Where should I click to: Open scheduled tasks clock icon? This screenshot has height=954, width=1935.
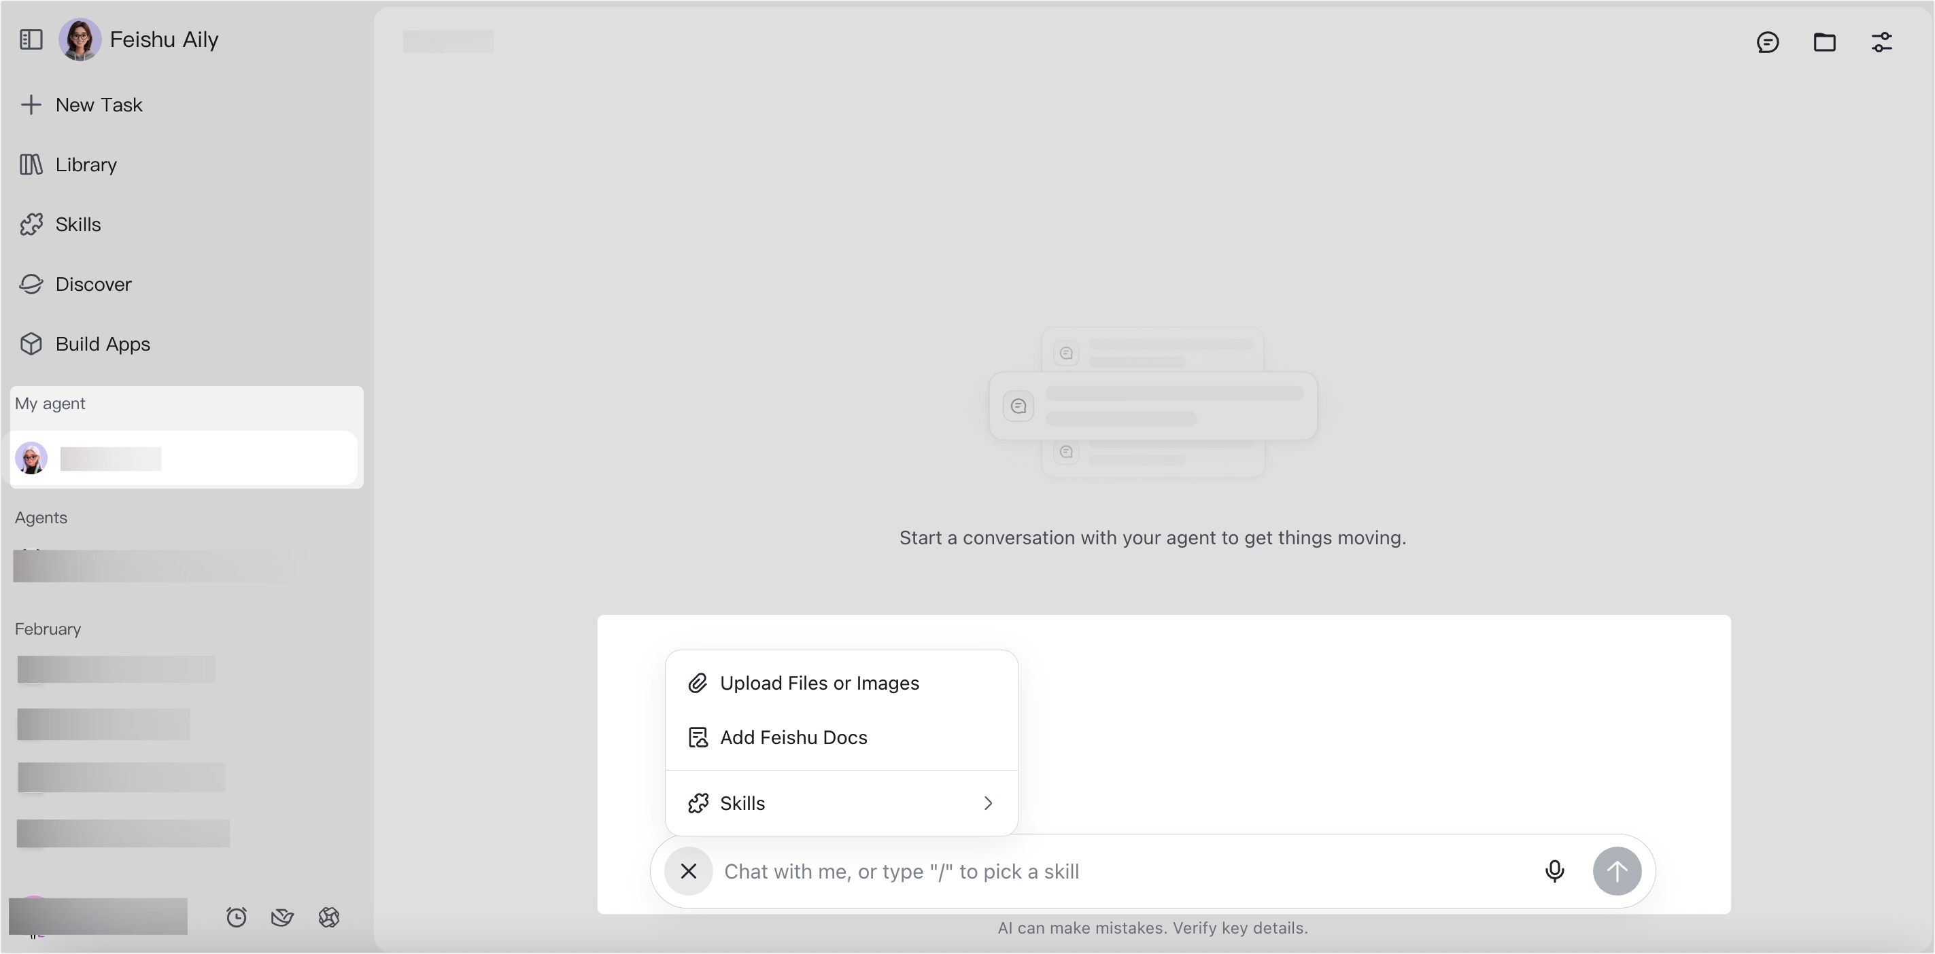point(237,917)
